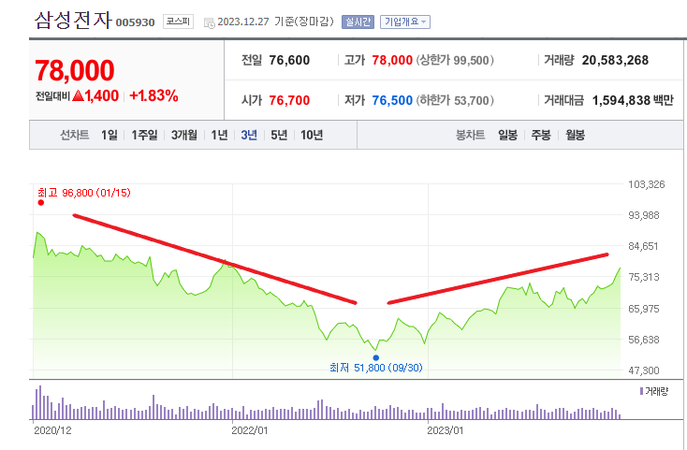The image size is (687, 450).
Task: Click the 선차트 label
Action: [75, 135]
